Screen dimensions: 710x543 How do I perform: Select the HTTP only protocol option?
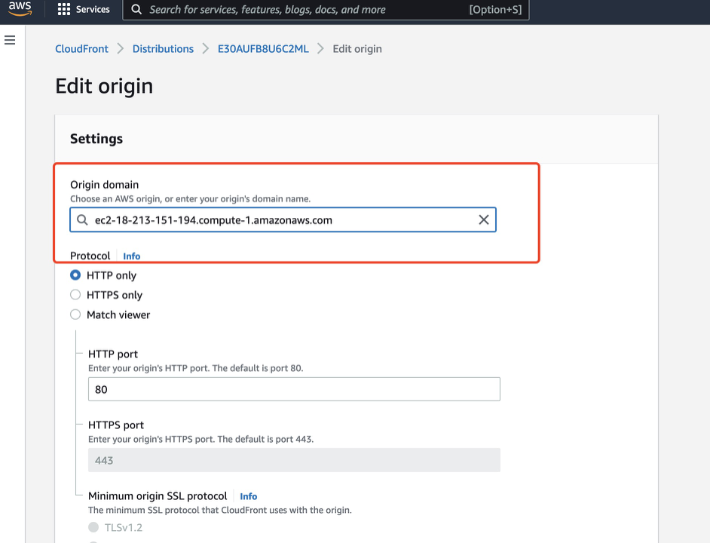(x=75, y=275)
